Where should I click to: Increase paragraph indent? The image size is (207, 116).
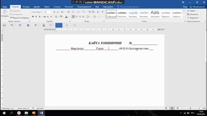(93, 12)
